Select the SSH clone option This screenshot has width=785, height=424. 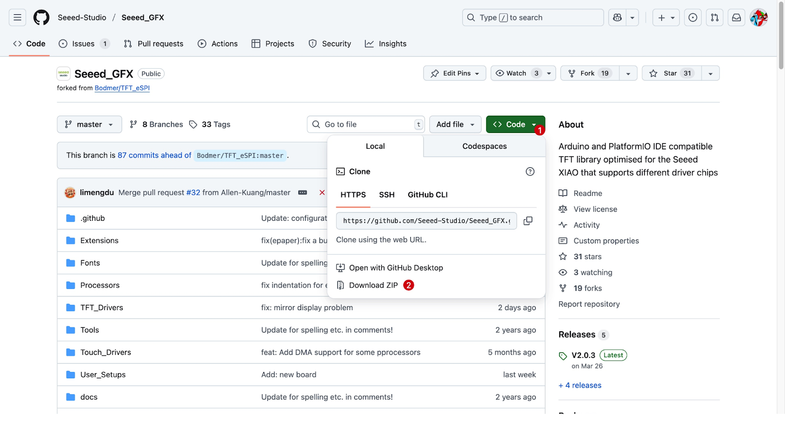click(x=387, y=195)
